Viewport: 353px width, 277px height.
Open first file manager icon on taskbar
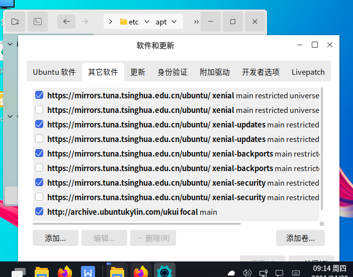click(42, 272)
